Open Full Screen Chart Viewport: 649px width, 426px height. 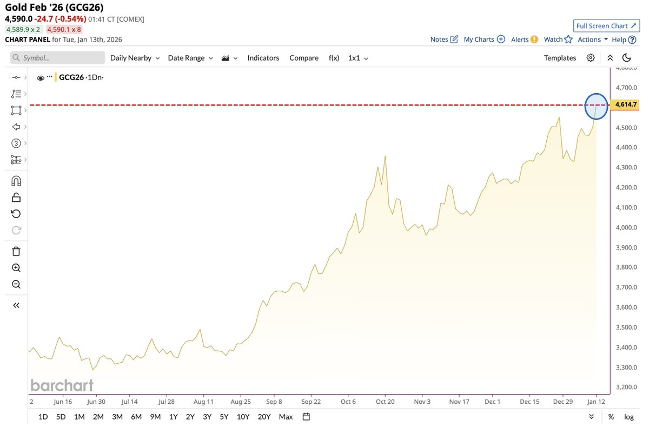(606, 25)
